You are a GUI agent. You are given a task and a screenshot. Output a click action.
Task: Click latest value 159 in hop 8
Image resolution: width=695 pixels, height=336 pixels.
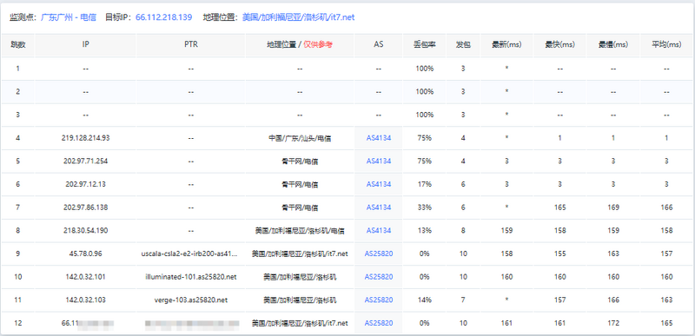point(506,231)
